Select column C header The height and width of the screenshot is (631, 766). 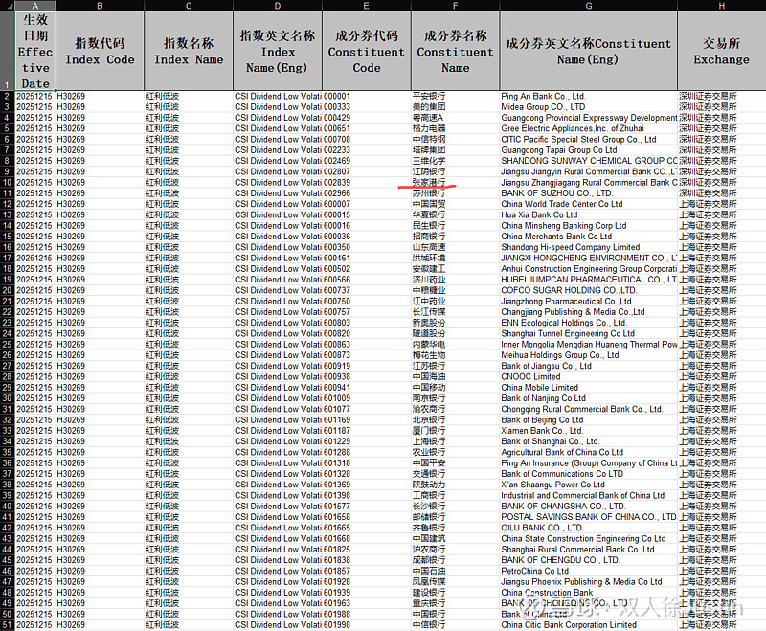(189, 6)
